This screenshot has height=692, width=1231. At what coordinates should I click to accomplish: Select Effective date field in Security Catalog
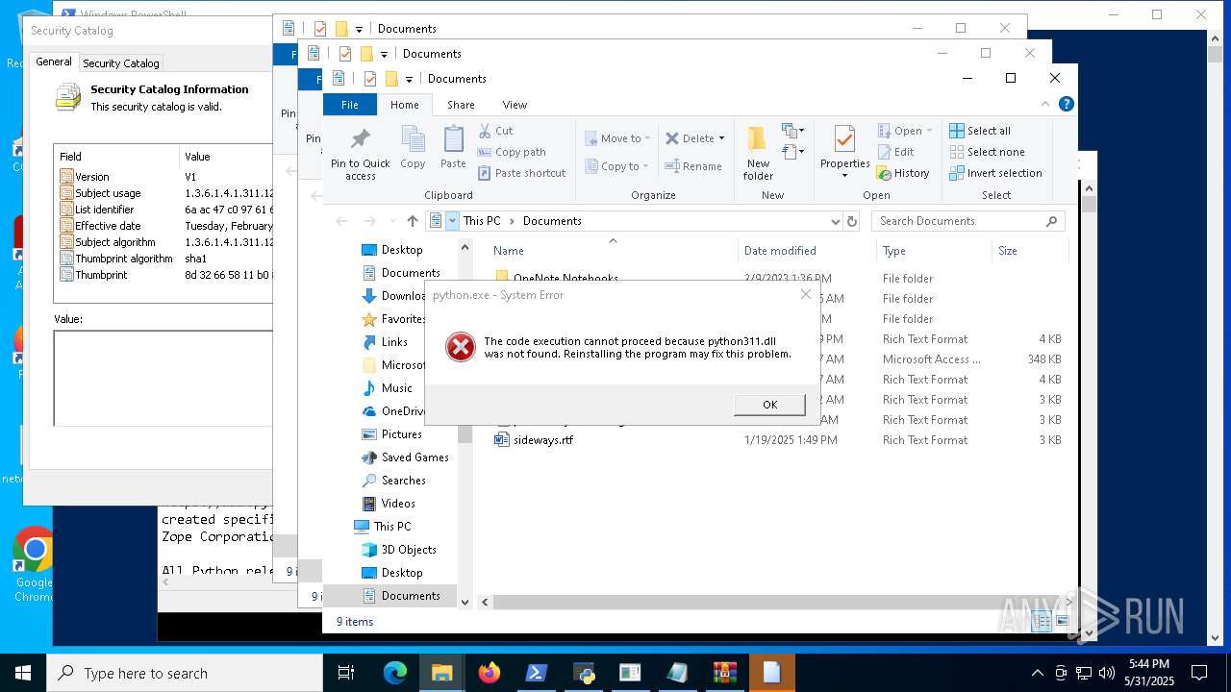(x=108, y=226)
